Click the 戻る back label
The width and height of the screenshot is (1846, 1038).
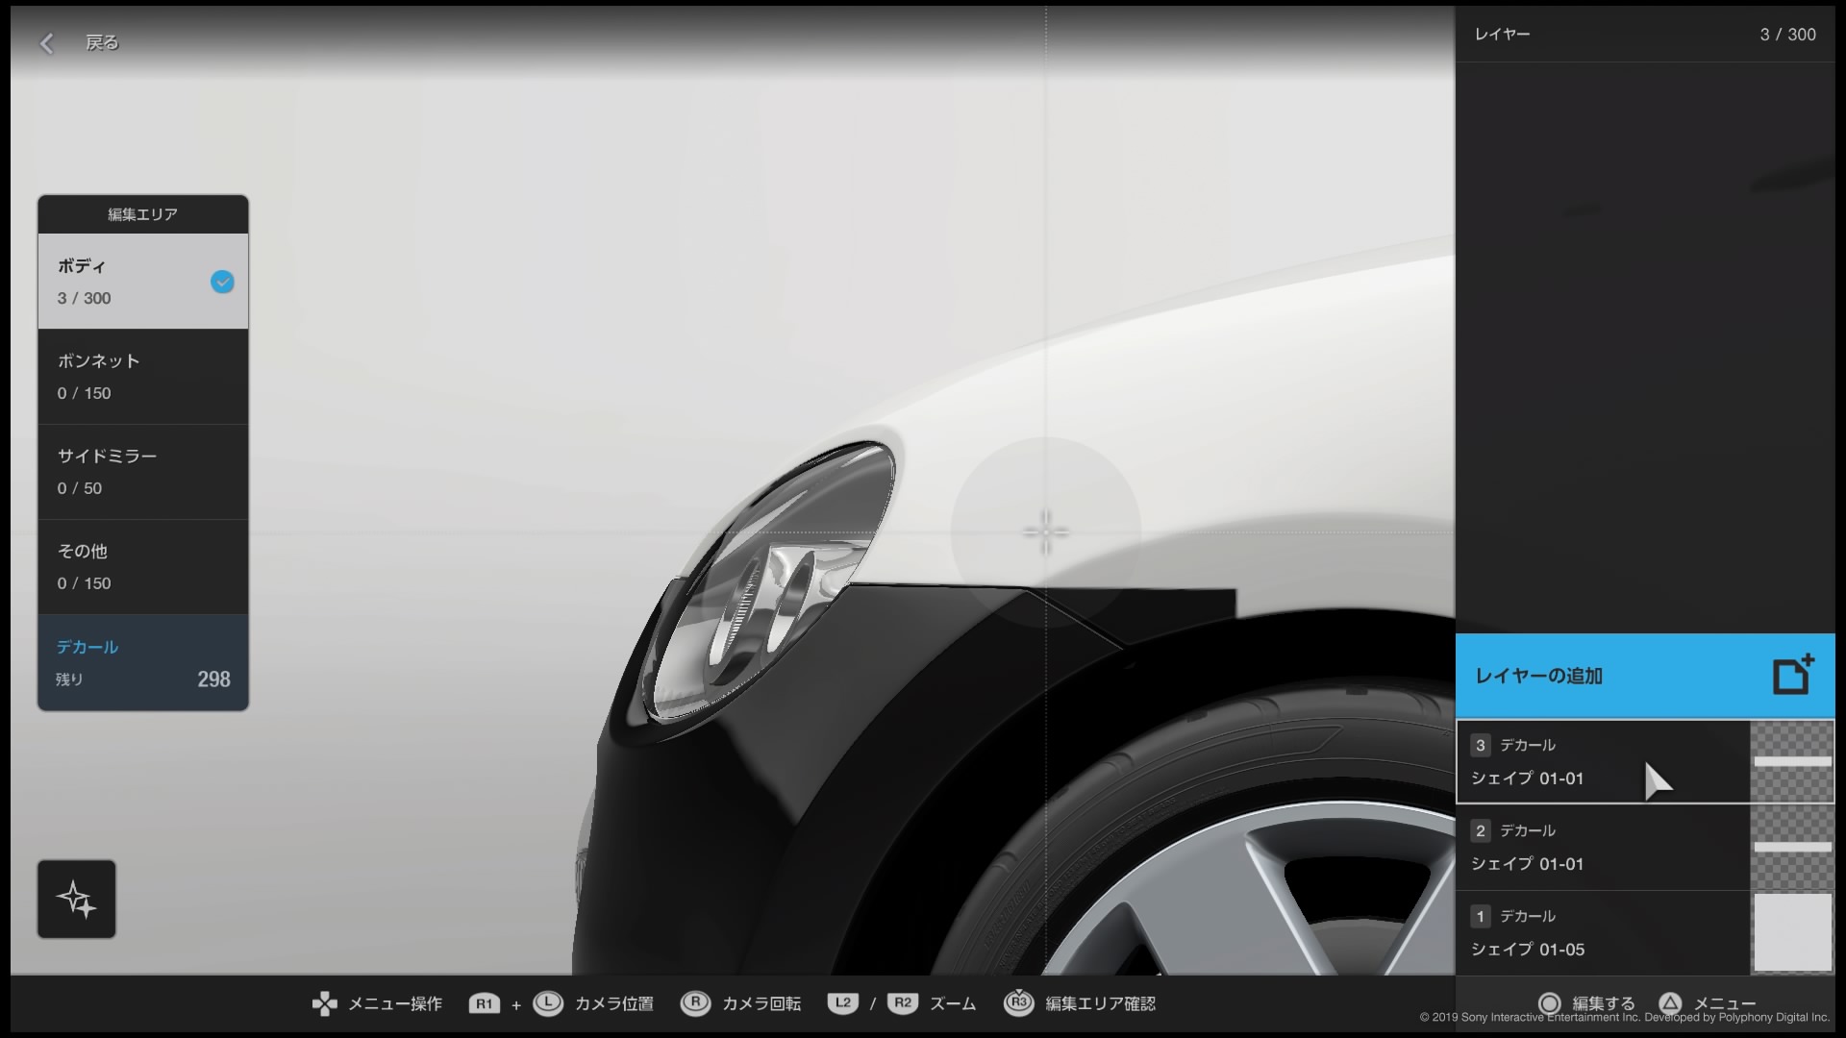tap(102, 42)
